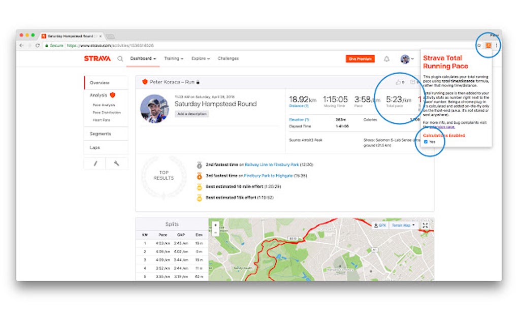The image size is (518, 324).
Task: Open notifications via the bell icon
Action: click(x=386, y=59)
